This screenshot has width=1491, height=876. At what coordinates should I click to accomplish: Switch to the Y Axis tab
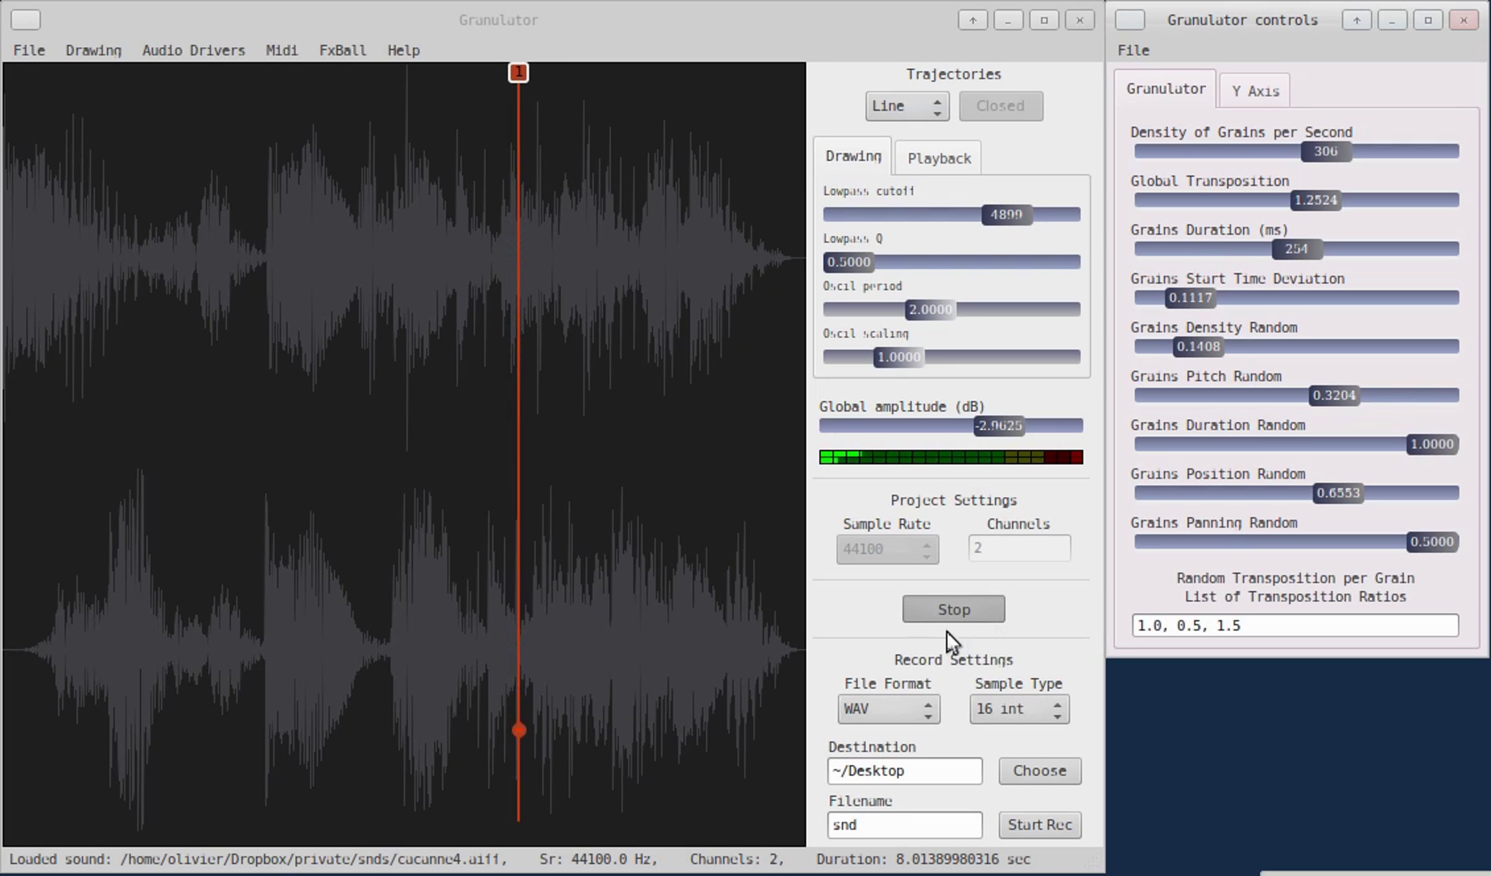(1255, 91)
